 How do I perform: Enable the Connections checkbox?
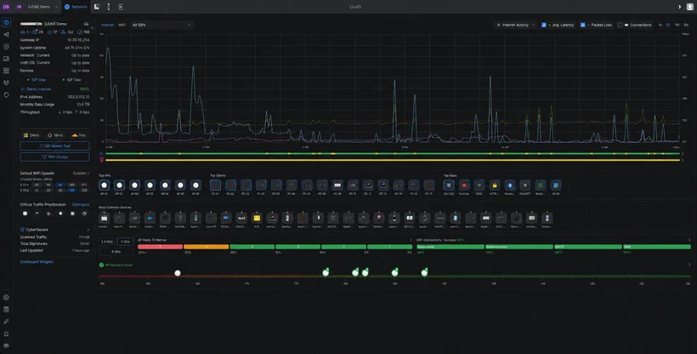point(620,25)
